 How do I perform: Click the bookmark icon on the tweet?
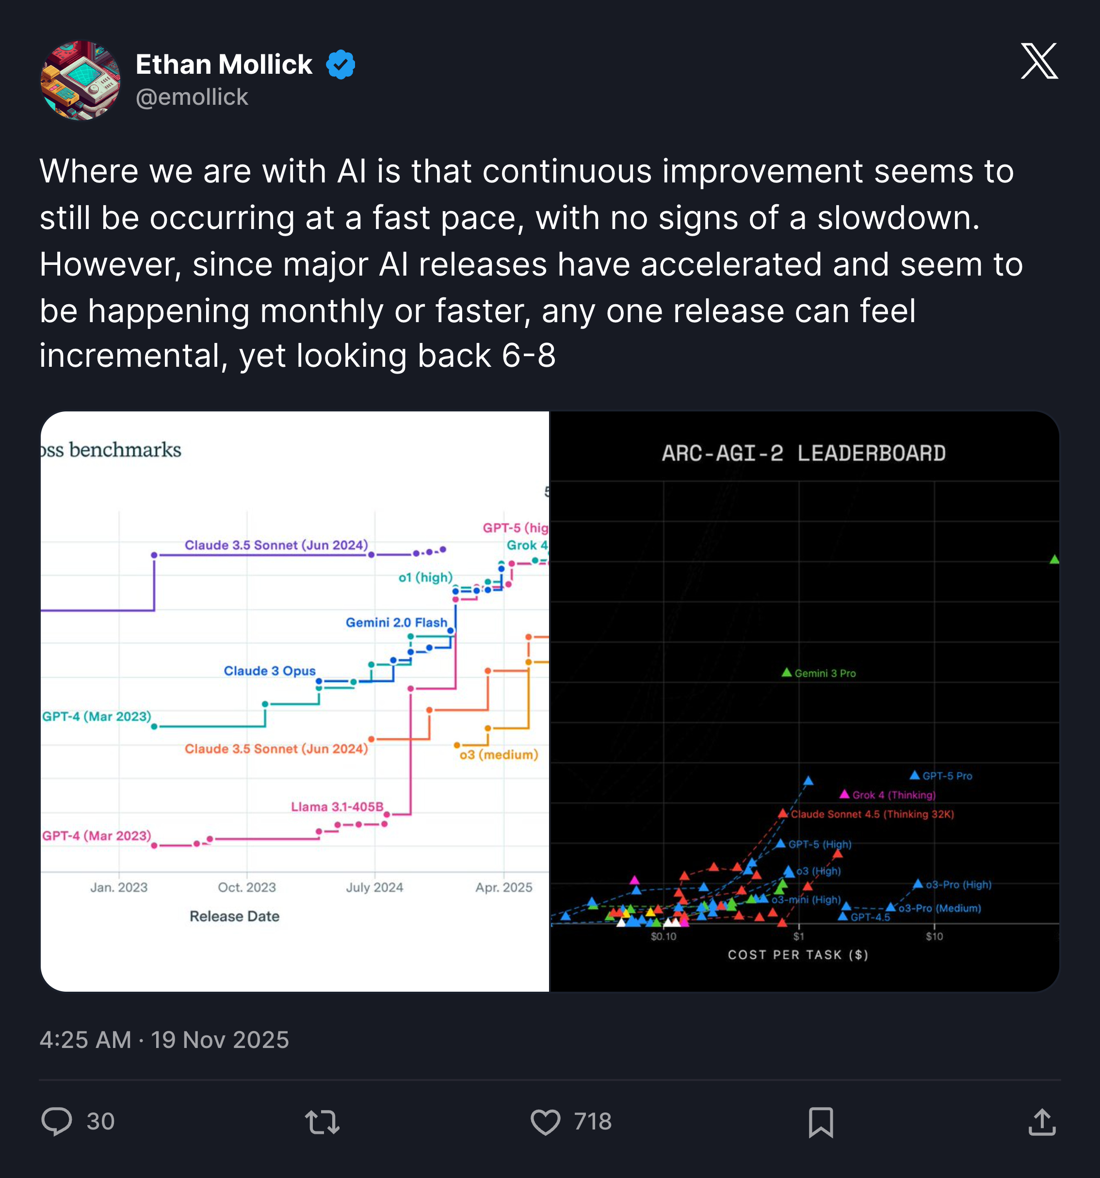pyautogui.click(x=822, y=1122)
